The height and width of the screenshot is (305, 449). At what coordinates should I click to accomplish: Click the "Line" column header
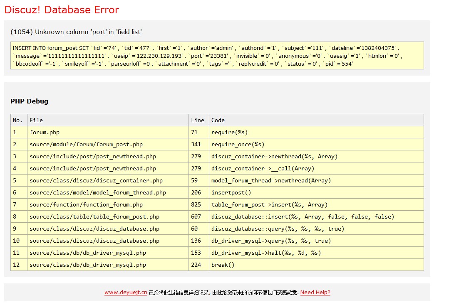199,121
